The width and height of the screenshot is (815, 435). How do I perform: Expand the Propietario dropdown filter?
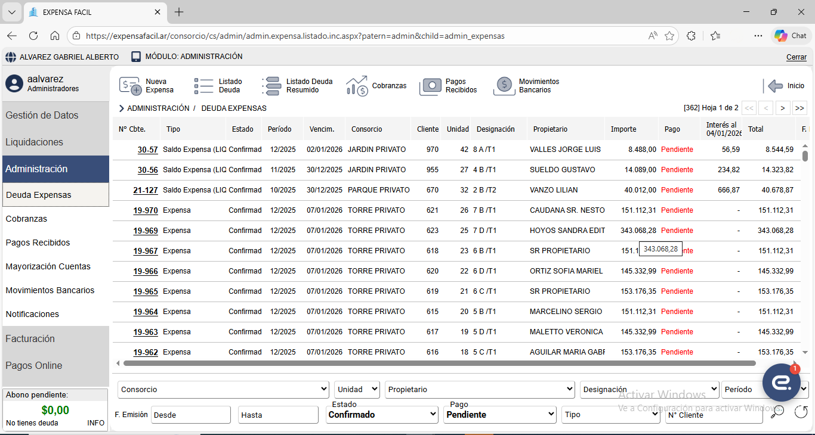pos(480,390)
